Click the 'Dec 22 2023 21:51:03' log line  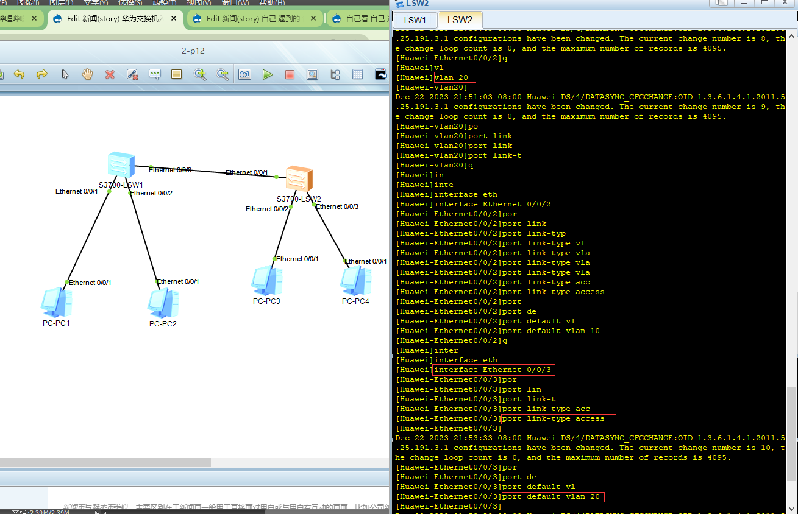[x=590, y=97]
